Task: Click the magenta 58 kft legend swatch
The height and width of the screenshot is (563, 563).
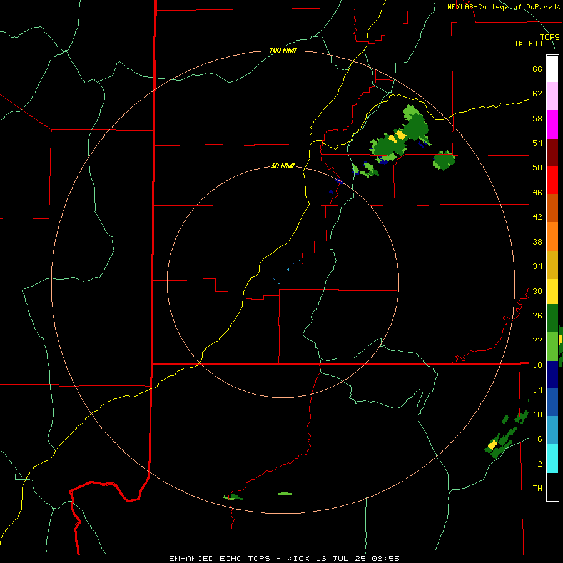Action: point(552,124)
